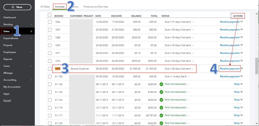The height and width of the screenshot is (126, 259).
Task: Sort by STATUS column header
Action: pos(165,16)
